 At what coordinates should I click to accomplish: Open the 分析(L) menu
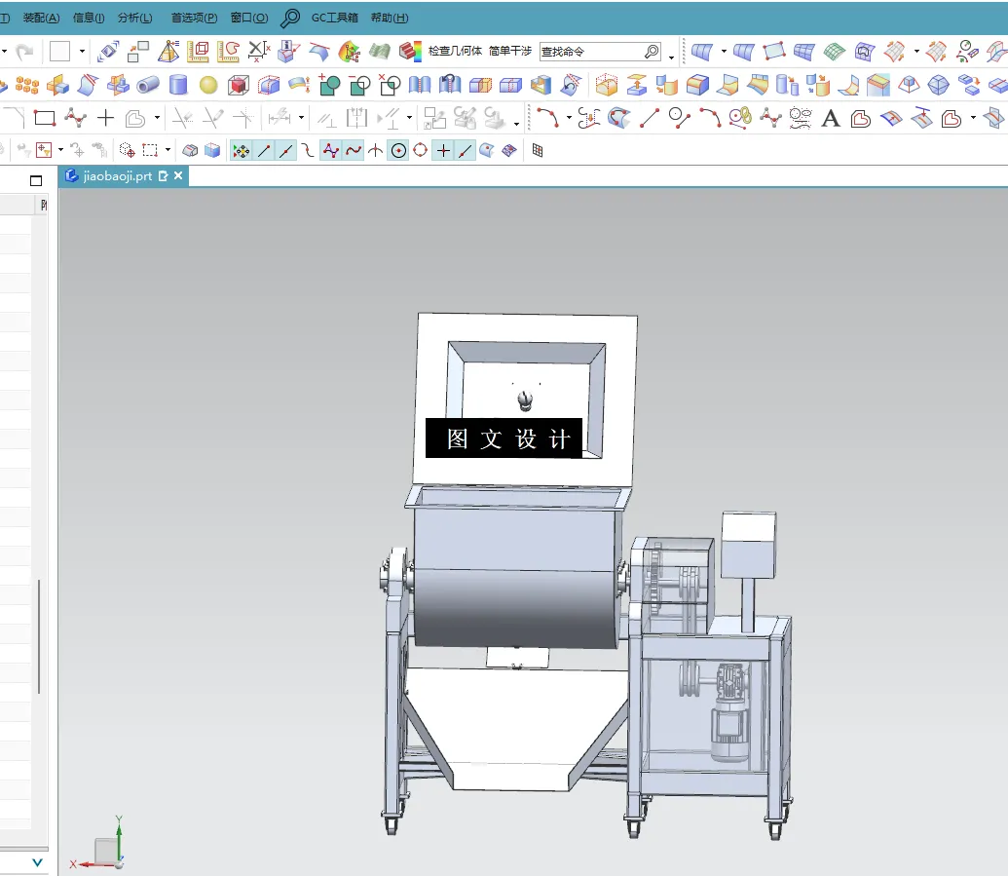(133, 18)
